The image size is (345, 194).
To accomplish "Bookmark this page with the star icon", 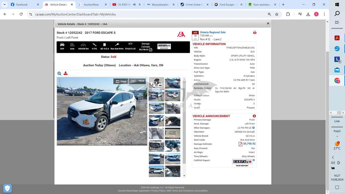I will tap(277, 14).
